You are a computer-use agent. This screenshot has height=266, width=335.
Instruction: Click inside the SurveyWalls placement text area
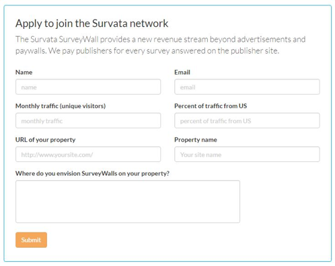[x=128, y=202]
